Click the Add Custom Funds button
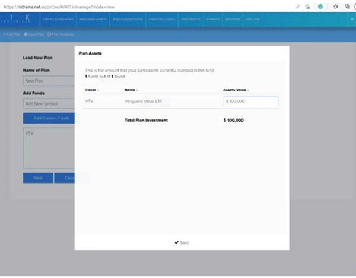The width and height of the screenshot is (356, 278). tap(51, 118)
